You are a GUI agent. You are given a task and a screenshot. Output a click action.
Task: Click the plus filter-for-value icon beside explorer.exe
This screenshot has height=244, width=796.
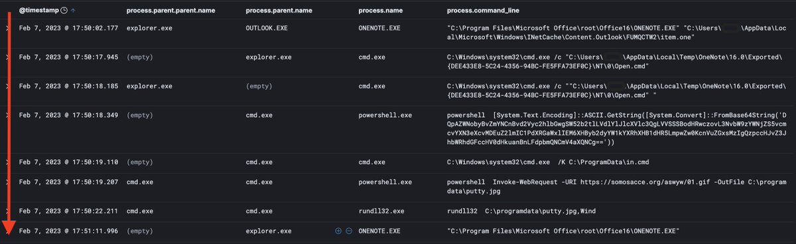(x=338, y=231)
